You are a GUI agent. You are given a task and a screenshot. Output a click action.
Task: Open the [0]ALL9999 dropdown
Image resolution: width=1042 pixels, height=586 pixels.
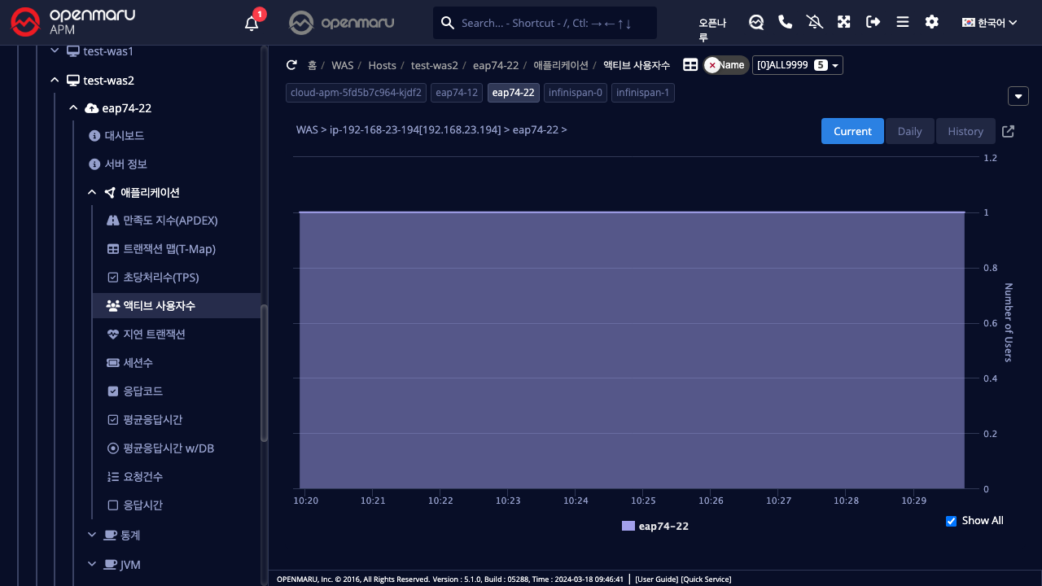[797, 65]
